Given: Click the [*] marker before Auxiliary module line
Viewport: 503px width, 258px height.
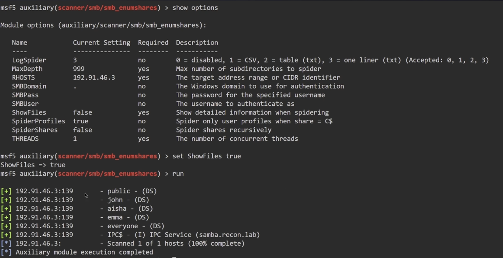Looking at the screenshot, I should tap(6, 252).
